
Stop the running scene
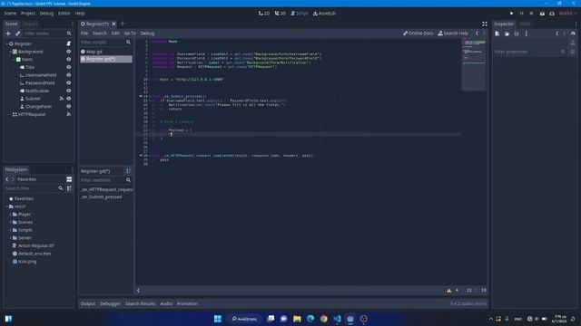click(531, 14)
